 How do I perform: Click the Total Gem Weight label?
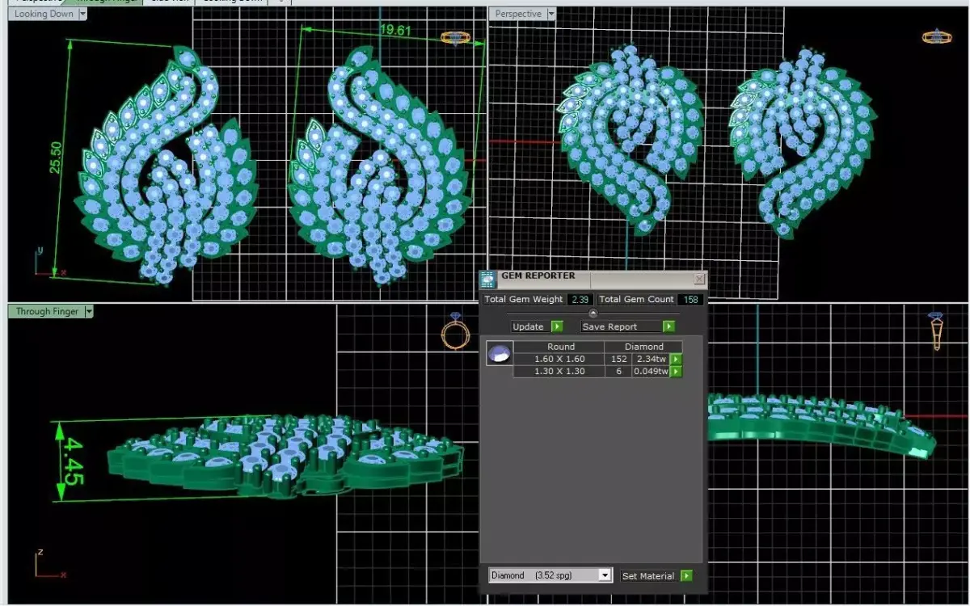[524, 299]
